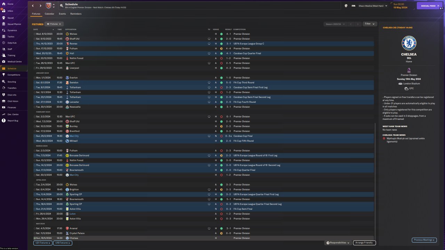Click the Arrange Friendly button
The image size is (445, 250).
coord(364,243)
